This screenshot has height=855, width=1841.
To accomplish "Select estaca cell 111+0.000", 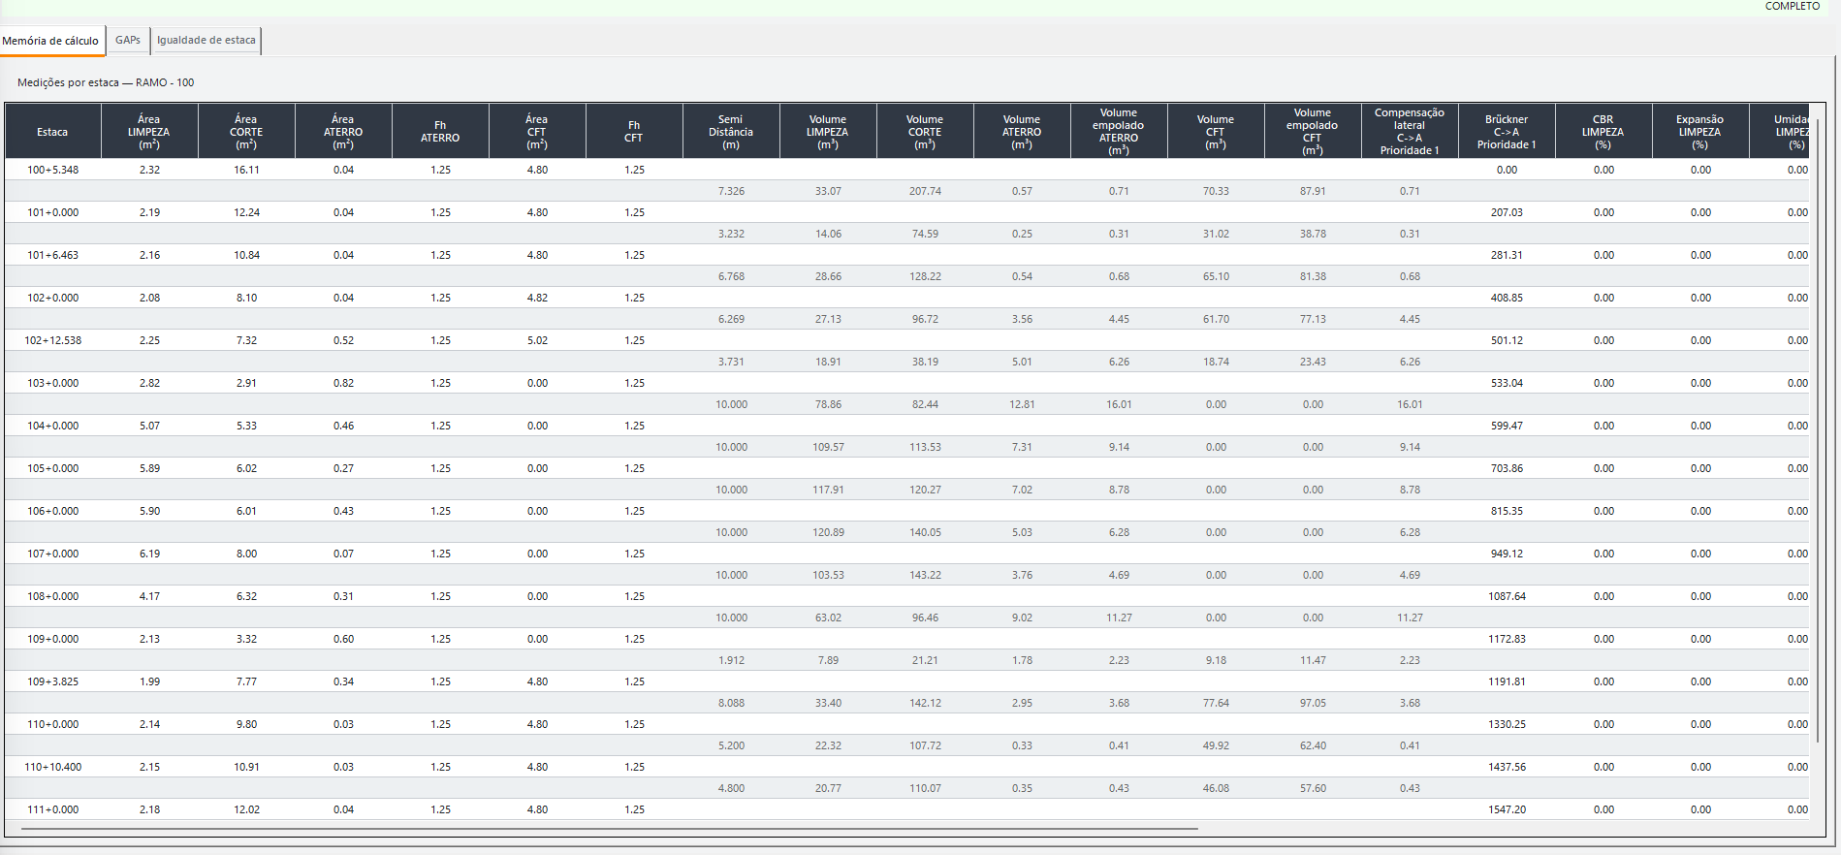I will tap(52, 809).
